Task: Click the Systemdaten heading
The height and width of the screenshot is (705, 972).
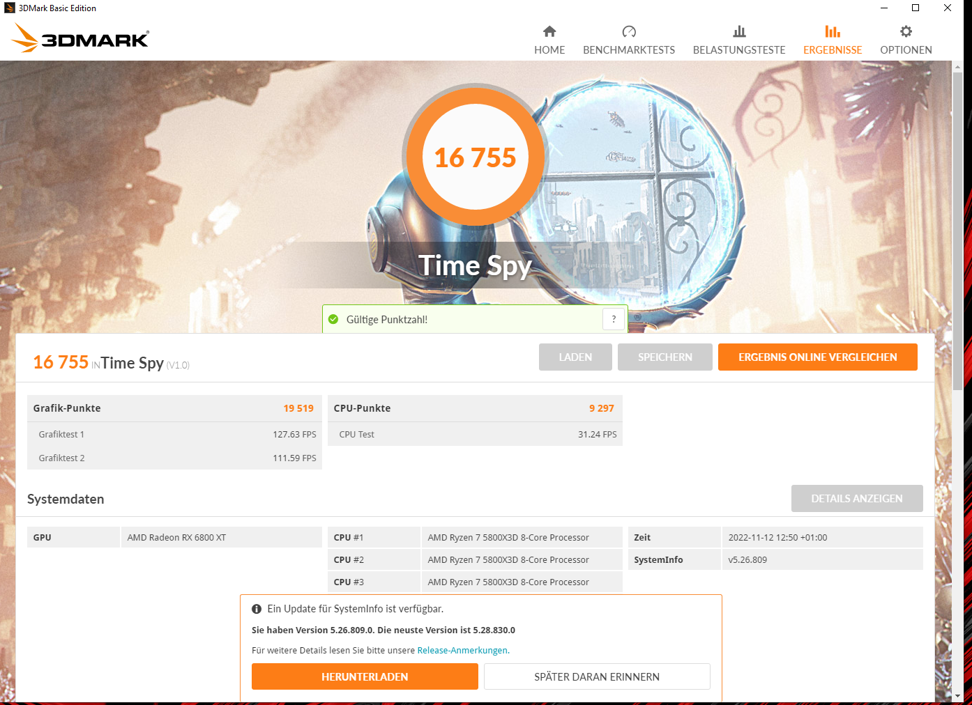Action: coord(66,499)
